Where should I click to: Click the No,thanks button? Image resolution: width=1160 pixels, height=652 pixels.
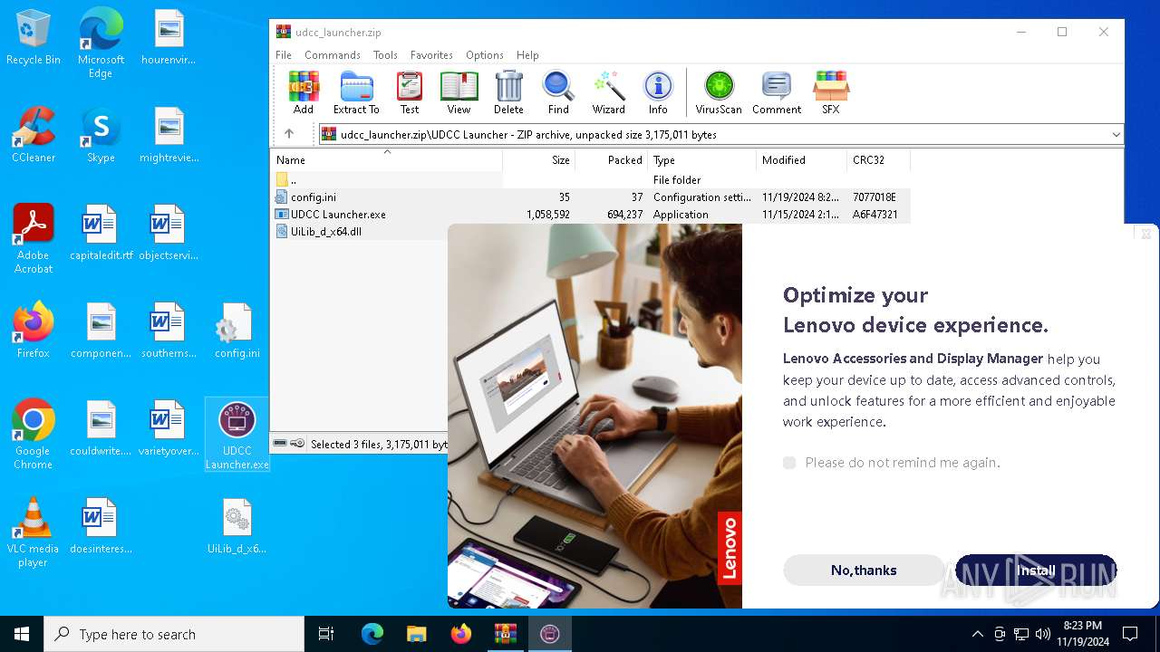point(864,570)
